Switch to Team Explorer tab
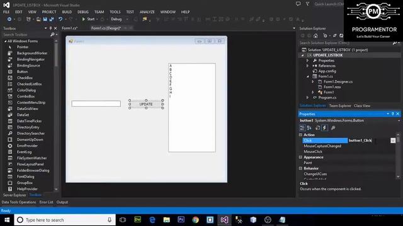 tap(340, 105)
